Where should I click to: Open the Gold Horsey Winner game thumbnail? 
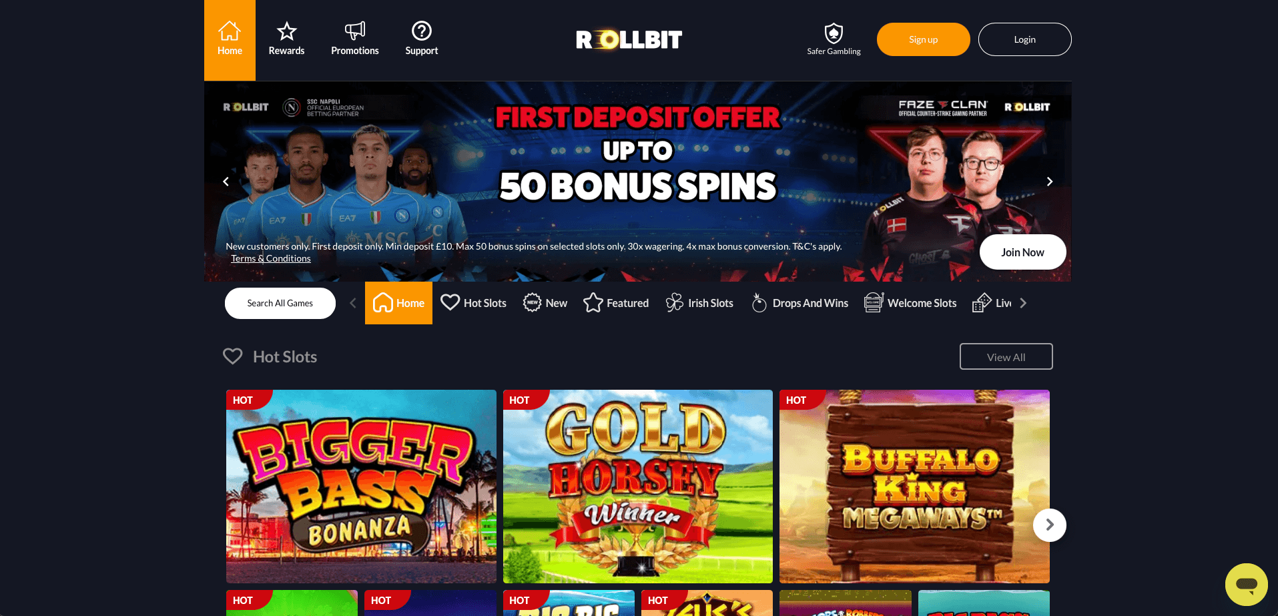point(638,487)
